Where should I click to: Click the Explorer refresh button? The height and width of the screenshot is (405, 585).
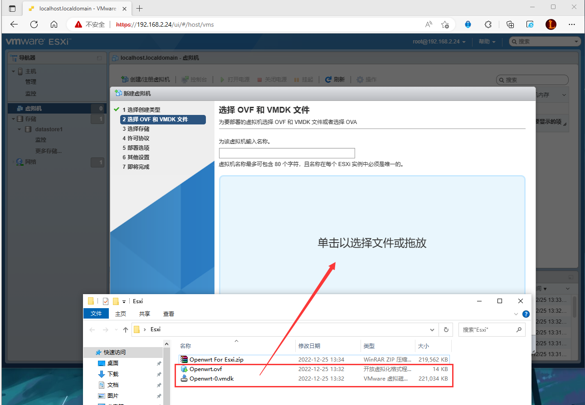(446, 329)
